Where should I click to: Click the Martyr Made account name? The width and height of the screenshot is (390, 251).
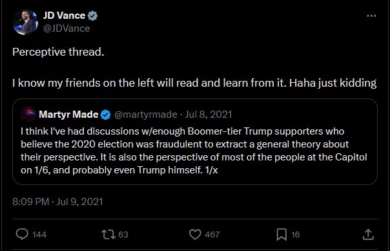coord(68,115)
